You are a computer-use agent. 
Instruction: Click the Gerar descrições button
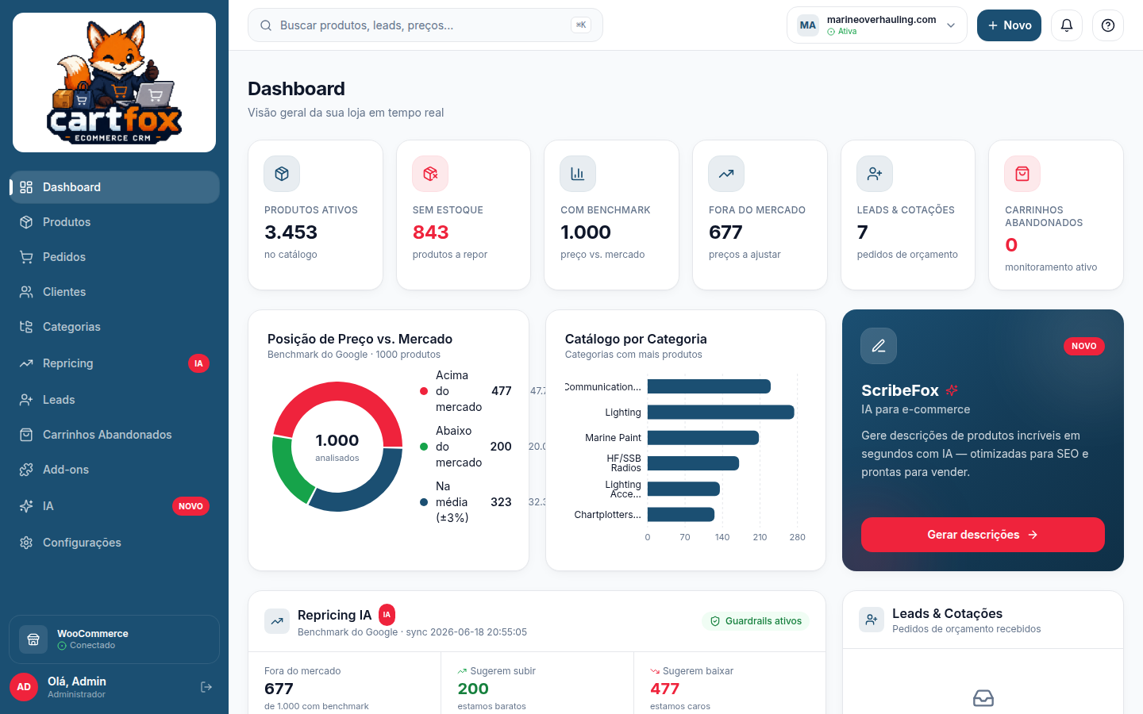pos(983,535)
